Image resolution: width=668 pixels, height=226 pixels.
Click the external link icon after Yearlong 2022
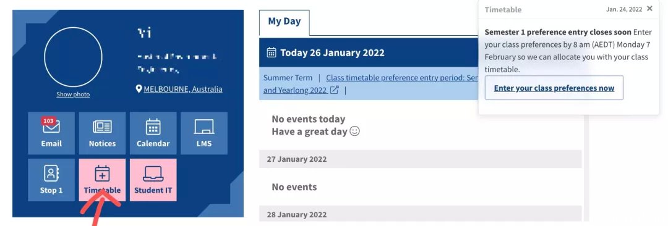coord(335,90)
